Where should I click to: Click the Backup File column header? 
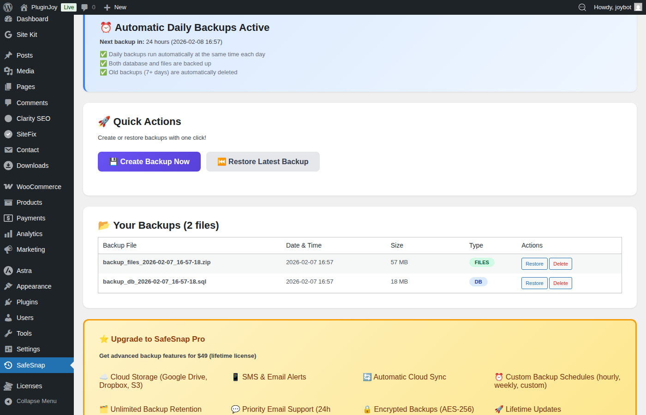tap(120, 245)
